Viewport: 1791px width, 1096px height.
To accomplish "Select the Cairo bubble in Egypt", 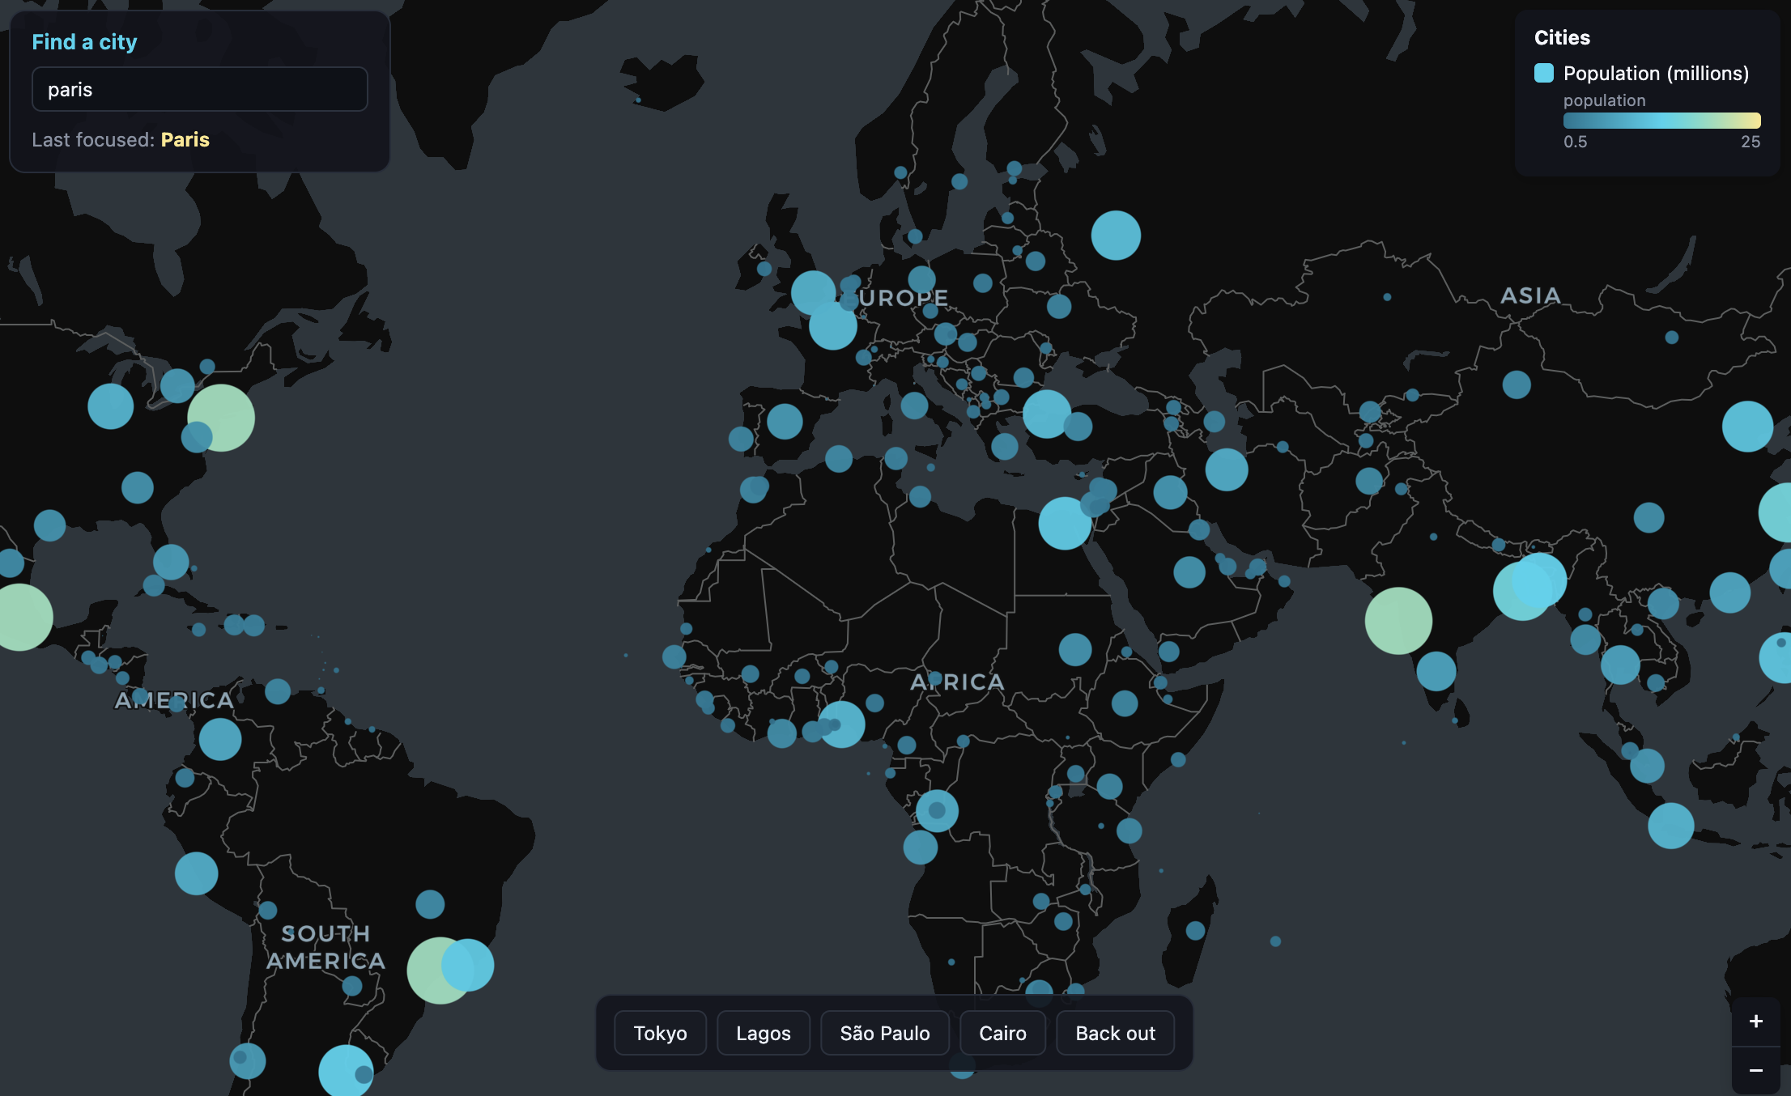I will [1065, 523].
